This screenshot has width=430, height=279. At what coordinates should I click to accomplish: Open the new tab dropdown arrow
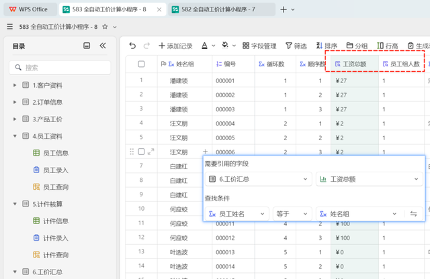click(x=293, y=9)
